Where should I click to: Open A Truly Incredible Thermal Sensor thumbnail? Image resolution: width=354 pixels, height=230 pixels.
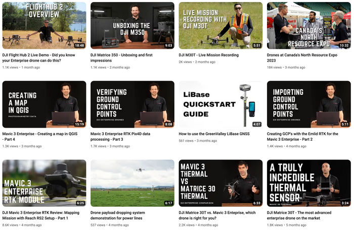[309, 183]
